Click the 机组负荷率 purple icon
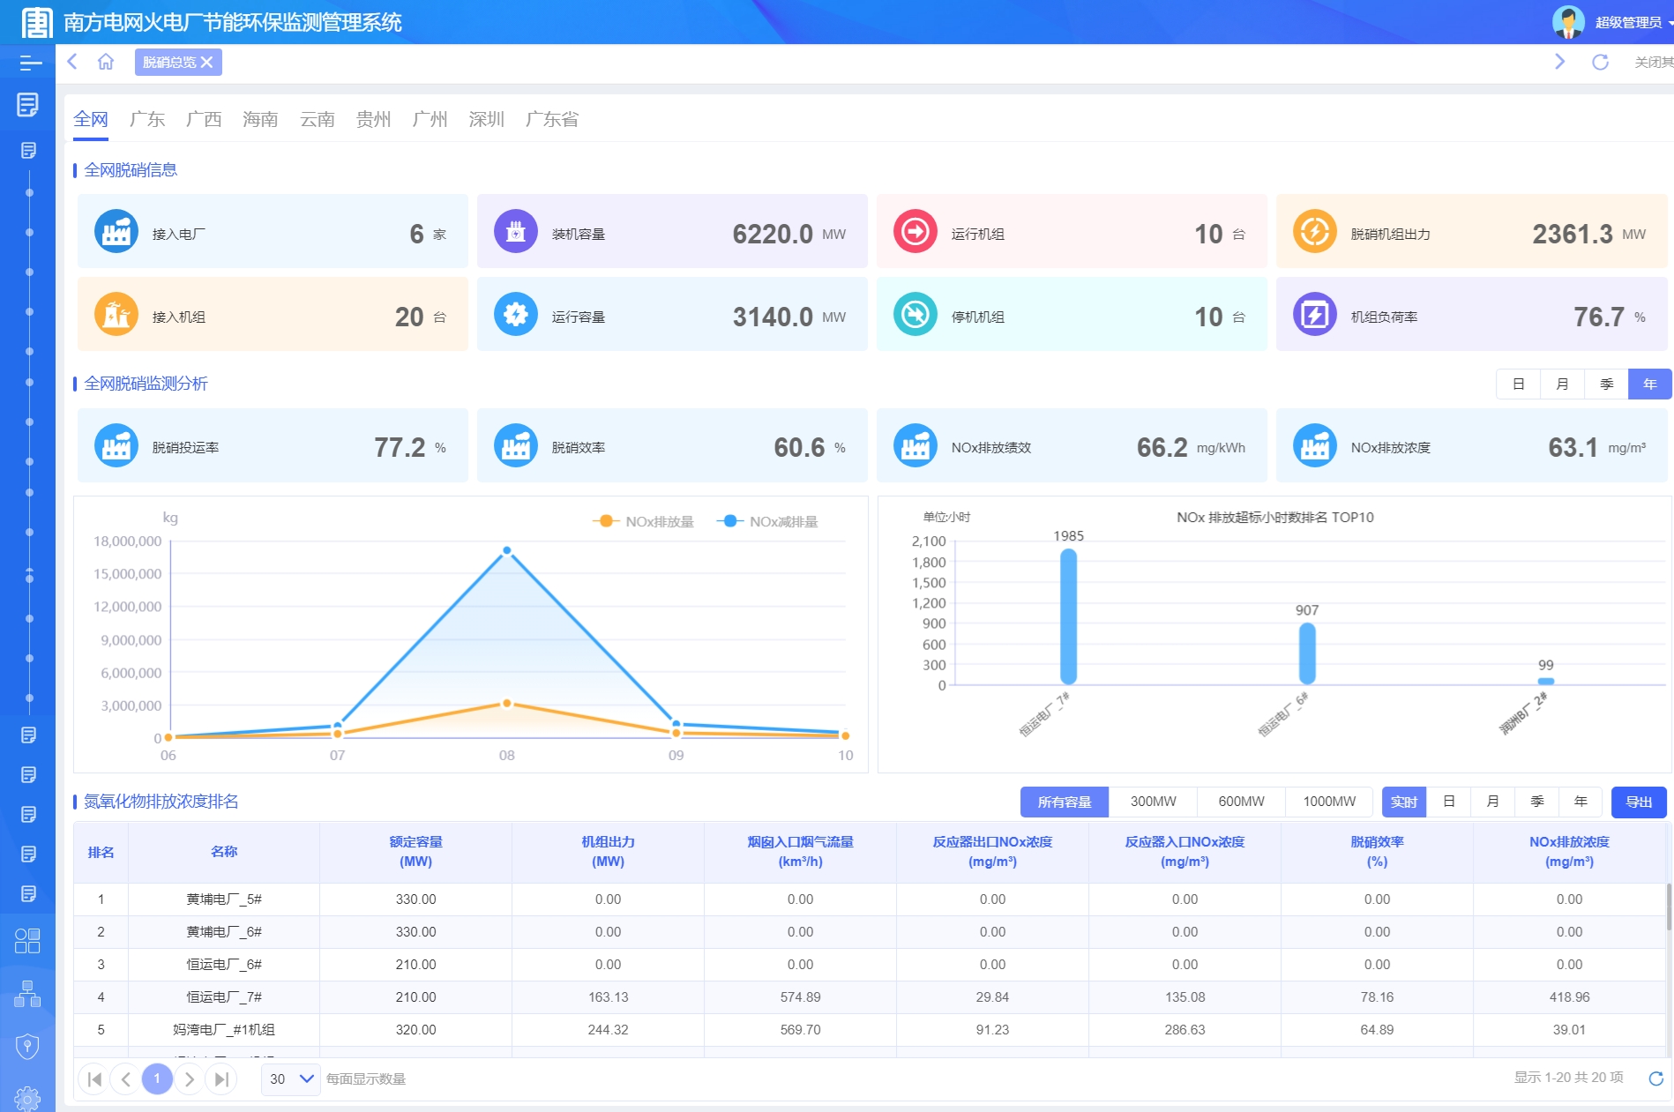This screenshot has height=1112, width=1674. coord(1315,314)
